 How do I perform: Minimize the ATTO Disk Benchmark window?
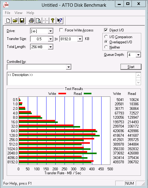coord(119,4)
